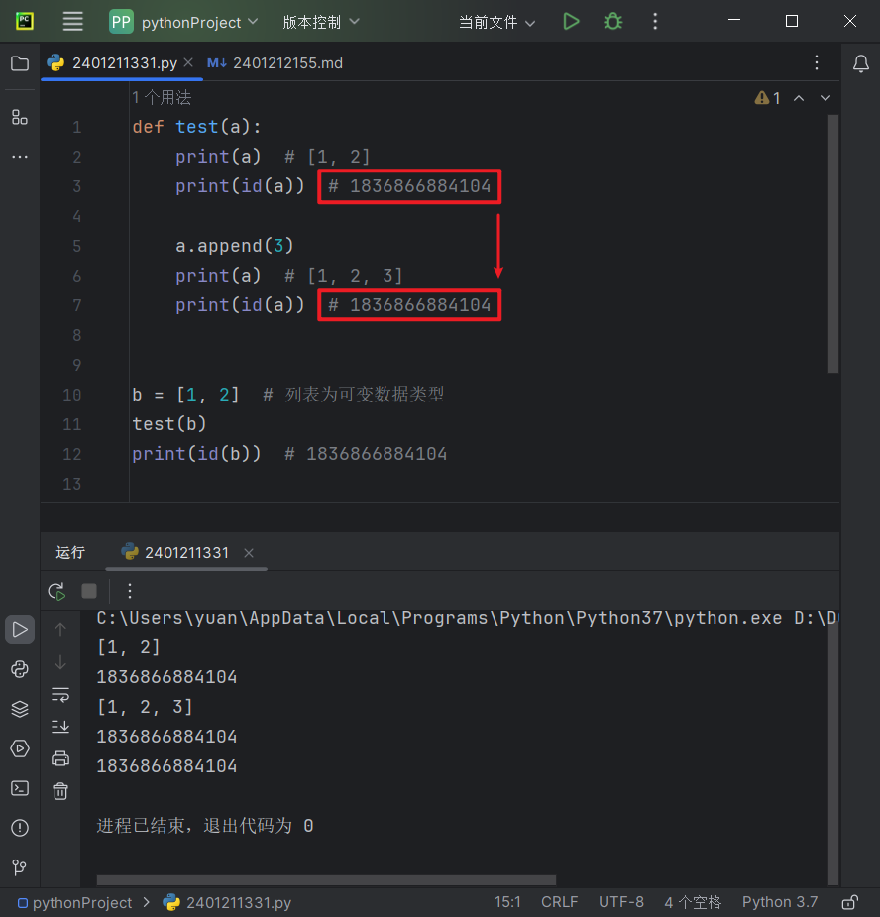The height and width of the screenshot is (917, 880).
Task: Click the 'test(b)' call line
Action: click(x=169, y=424)
